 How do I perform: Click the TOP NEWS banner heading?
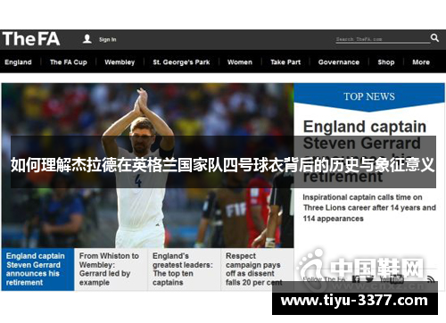point(369,96)
